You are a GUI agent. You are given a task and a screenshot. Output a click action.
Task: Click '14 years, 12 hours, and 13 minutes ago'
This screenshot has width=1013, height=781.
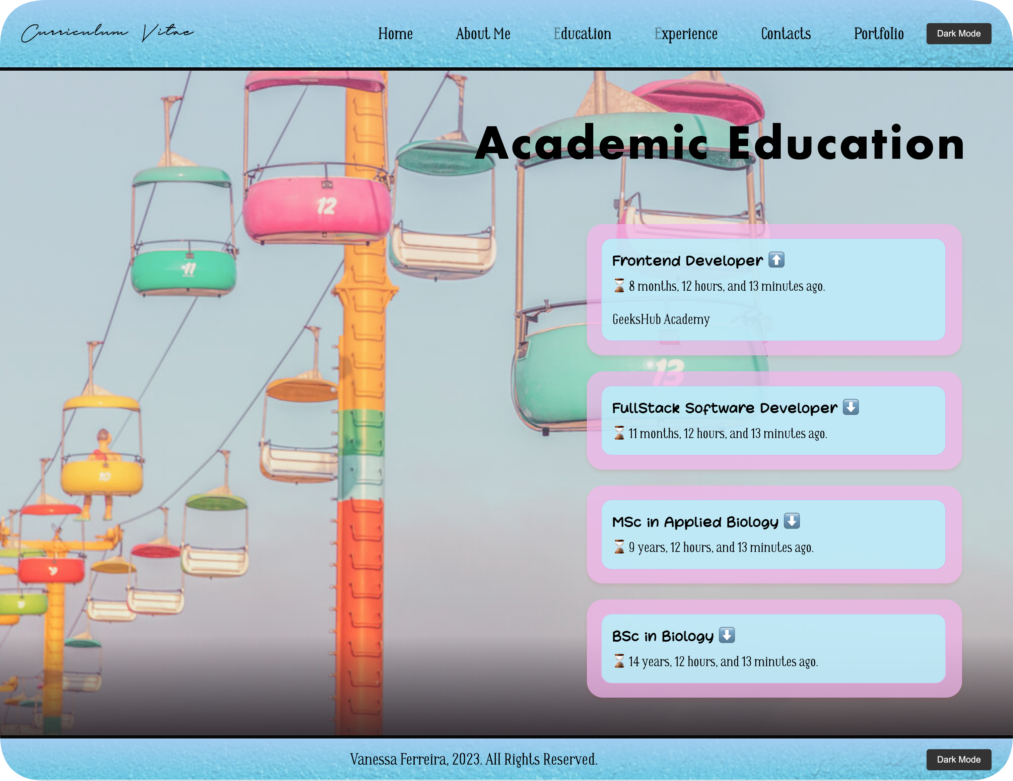point(723,661)
